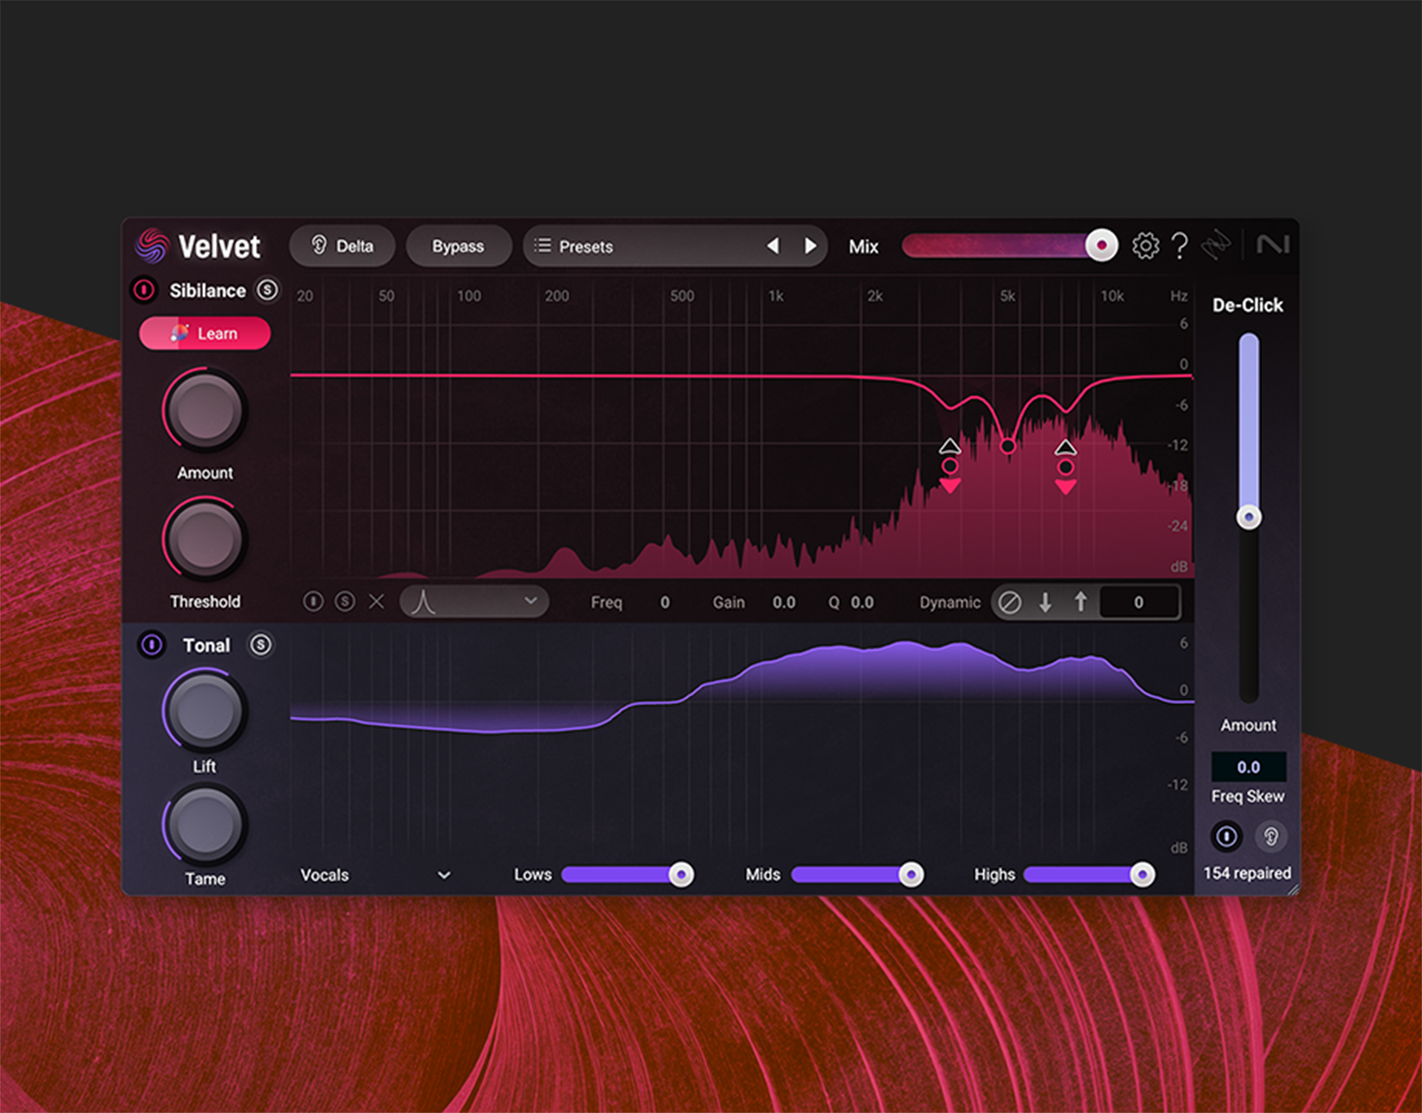
Task: Open the settings gear icon
Action: pyautogui.click(x=1145, y=246)
